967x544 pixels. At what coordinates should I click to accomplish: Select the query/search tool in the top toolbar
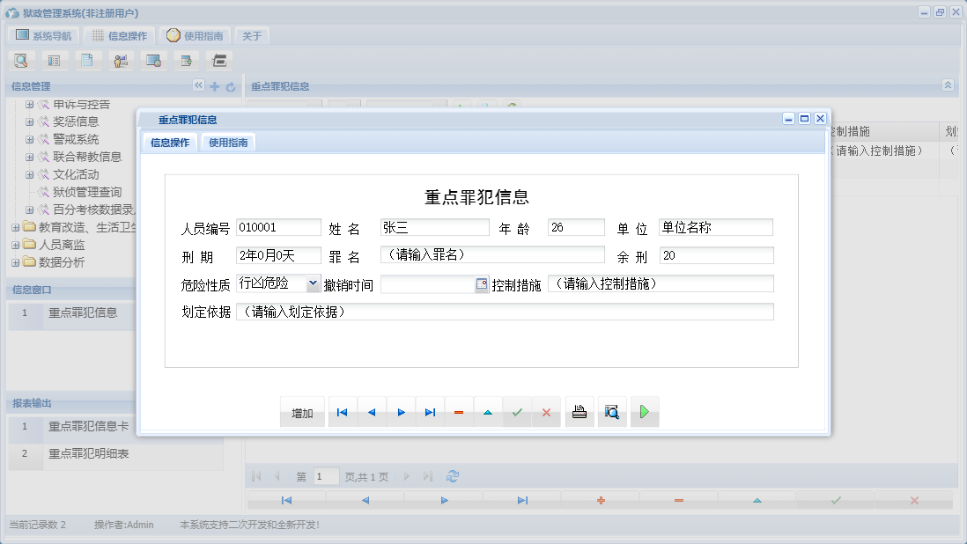pos(21,60)
